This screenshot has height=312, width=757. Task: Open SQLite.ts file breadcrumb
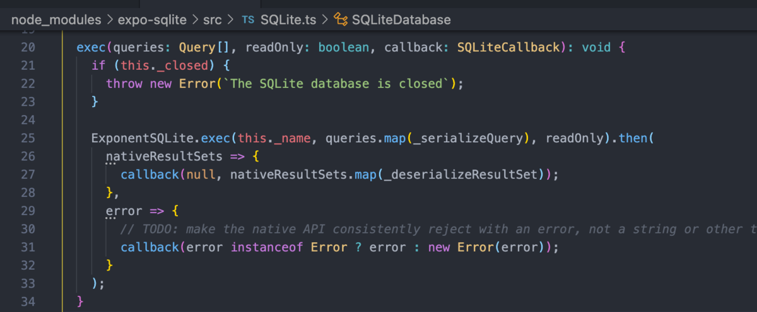(289, 19)
